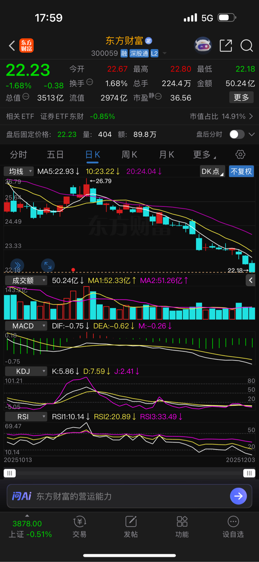Switch to 周K tab
The height and width of the screenshot is (562, 259).
129,155
